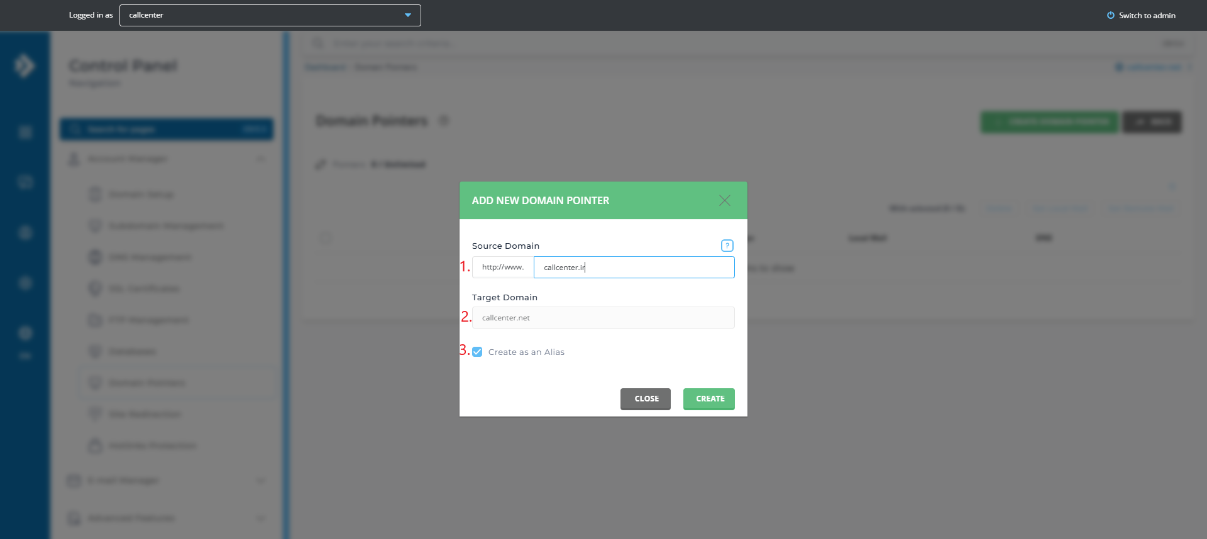Click the Hotlink Protection lock icon
This screenshot has height=539, width=1207.
(95, 445)
